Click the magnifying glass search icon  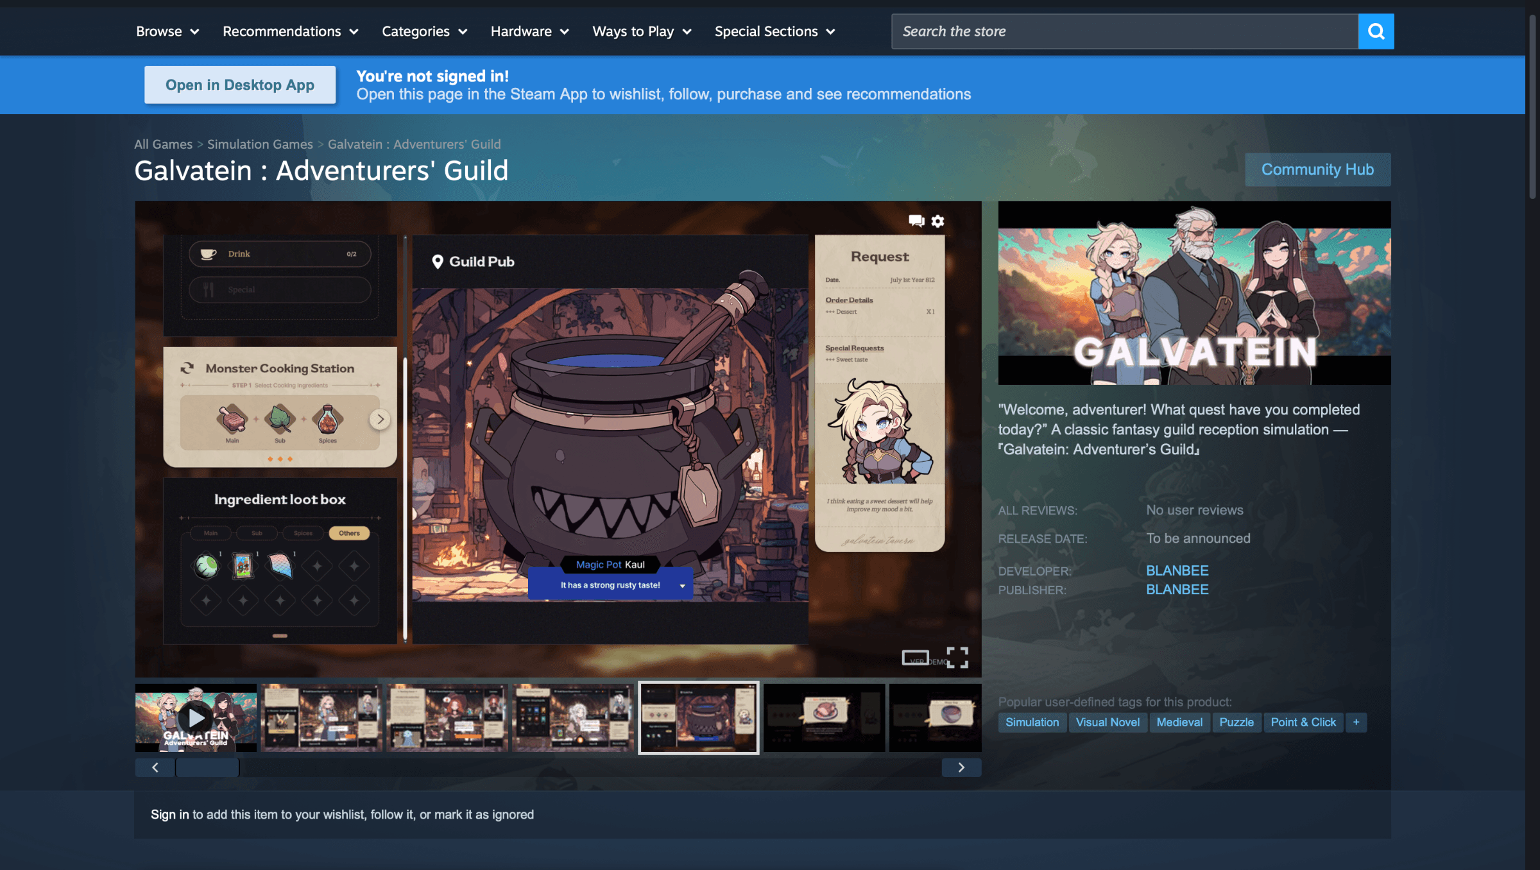point(1376,31)
